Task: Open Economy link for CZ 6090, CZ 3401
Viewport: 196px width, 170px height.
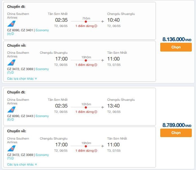Action: click(42, 30)
